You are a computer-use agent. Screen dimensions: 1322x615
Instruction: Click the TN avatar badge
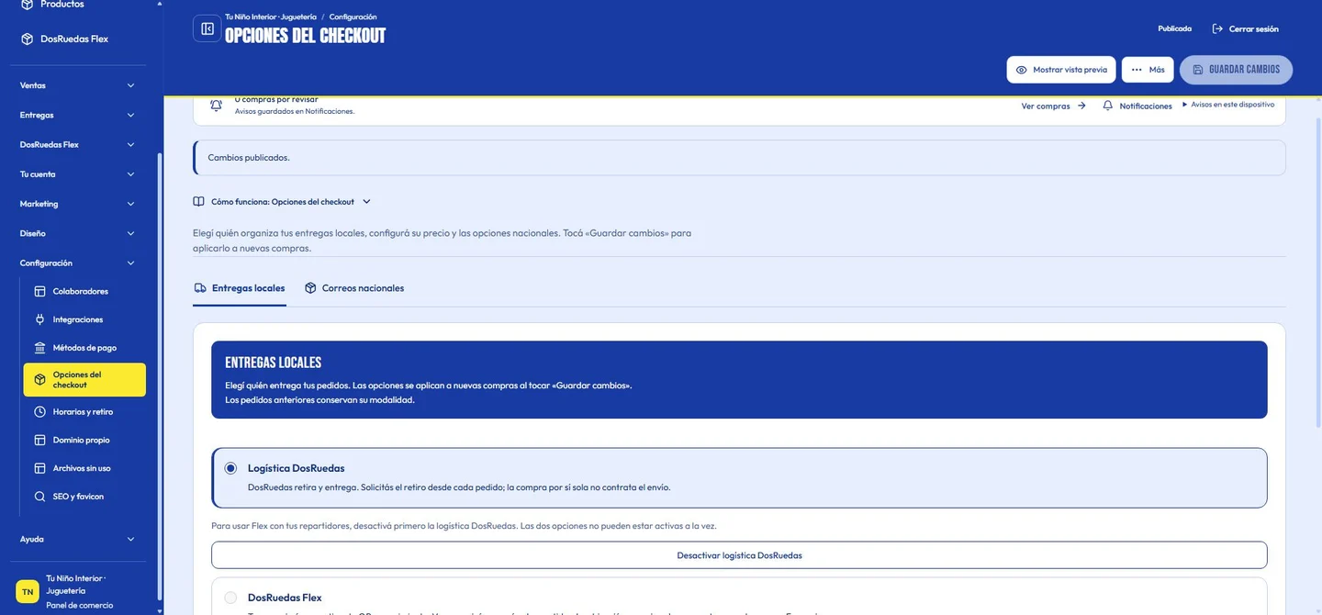pos(28,592)
